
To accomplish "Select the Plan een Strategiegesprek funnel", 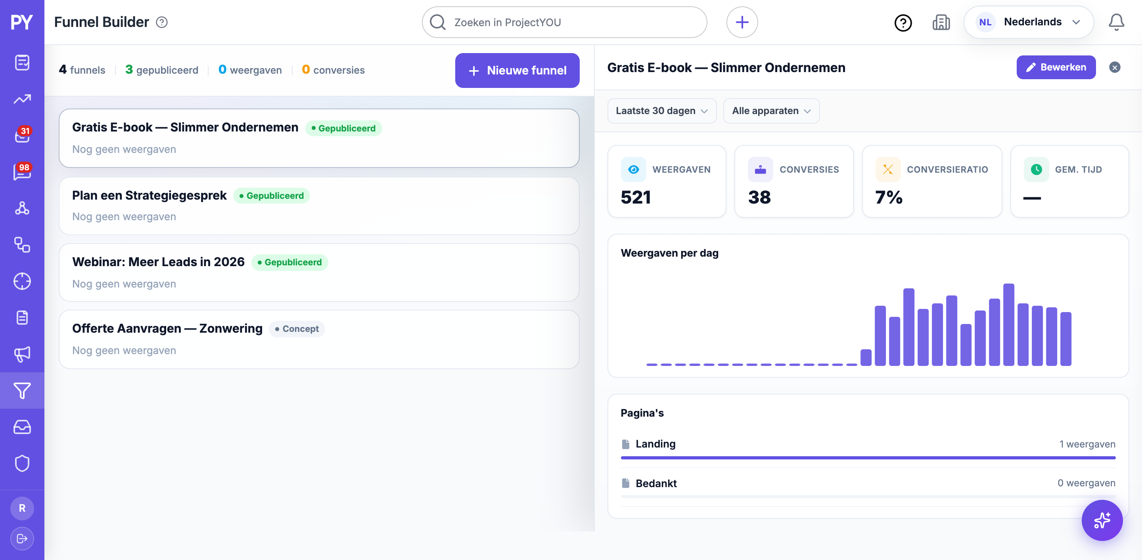I will 319,206.
